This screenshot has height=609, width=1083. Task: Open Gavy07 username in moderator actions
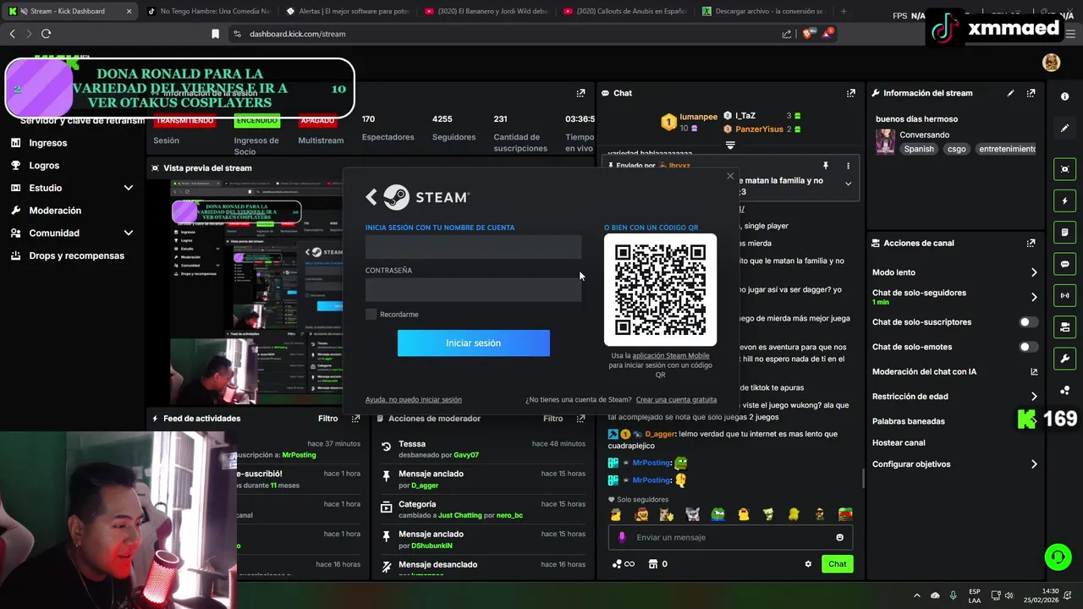[x=466, y=455]
